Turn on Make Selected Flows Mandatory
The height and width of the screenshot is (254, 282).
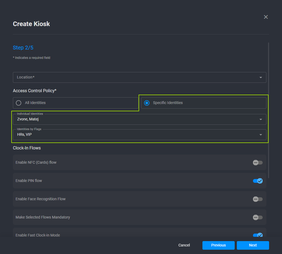[x=258, y=217]
